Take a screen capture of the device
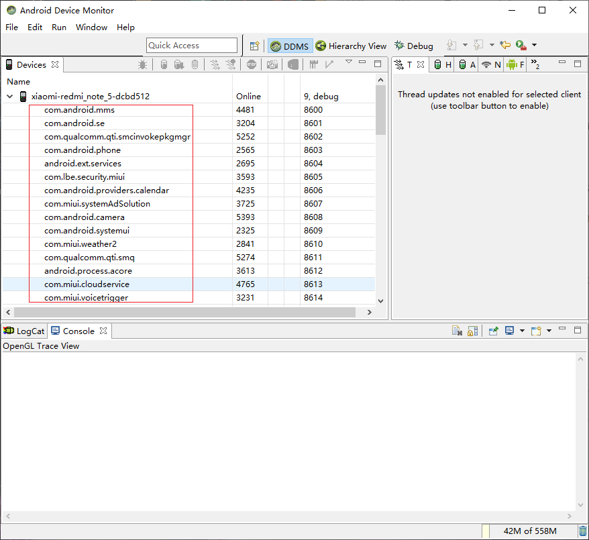 click(272, 64)
